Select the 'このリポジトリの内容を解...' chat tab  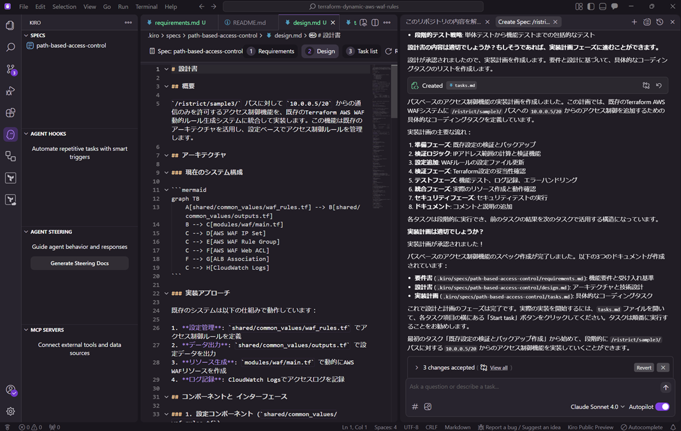[x=443, y=22]
